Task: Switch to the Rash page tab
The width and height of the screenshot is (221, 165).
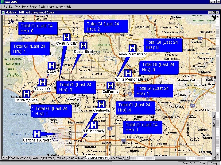Action: point(72,158)
